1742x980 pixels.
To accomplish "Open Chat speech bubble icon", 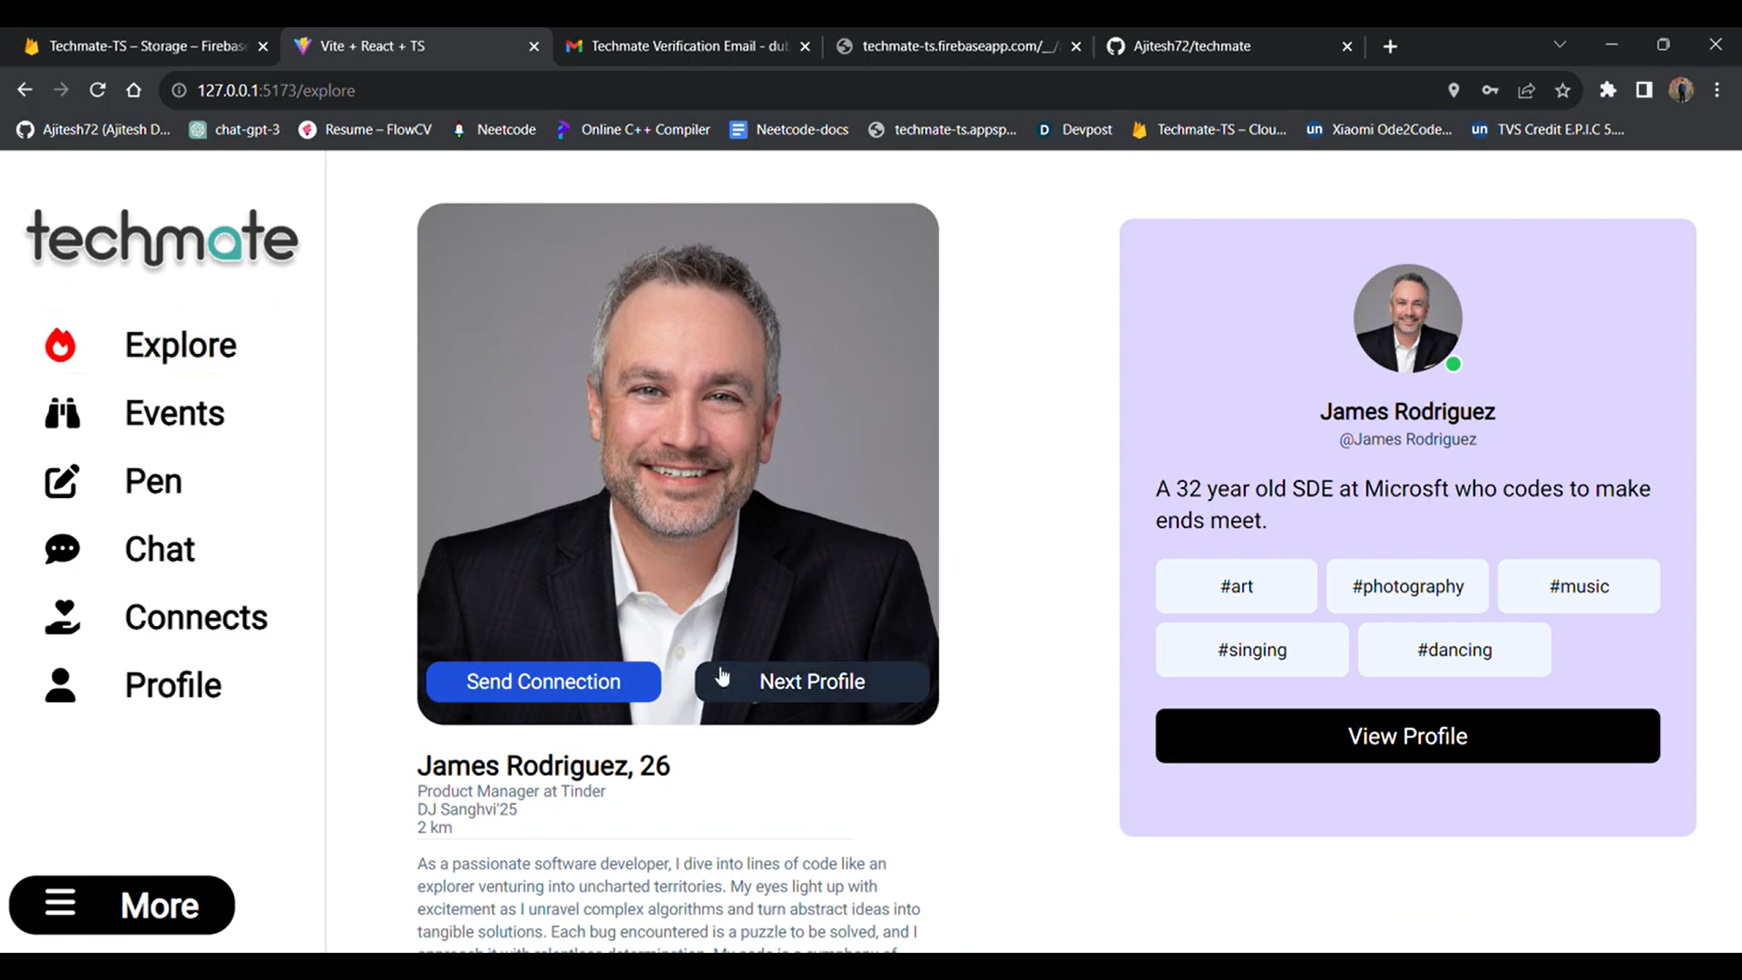I will [x=62, y=550].
